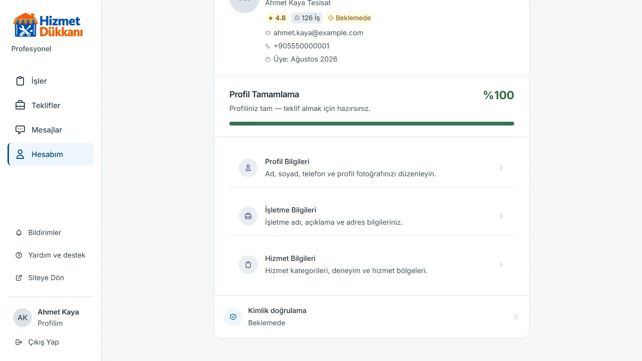Click the Bildirimler bell icon
The height and width of the screenshot is (361, 642).
coord(19,233)
